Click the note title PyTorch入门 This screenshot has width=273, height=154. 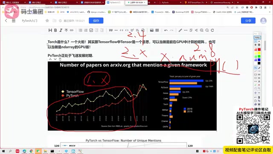point(29,21)
